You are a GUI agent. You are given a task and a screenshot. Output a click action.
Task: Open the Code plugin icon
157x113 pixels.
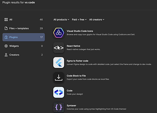click(59, 92)
